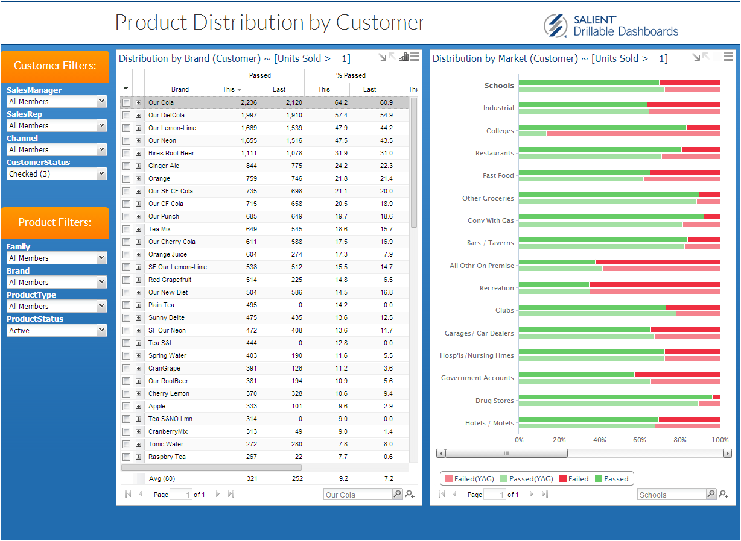This screenshot has width=741, height=541.
Task: Click the Product Filters header tab
Action: coord(55,222)
